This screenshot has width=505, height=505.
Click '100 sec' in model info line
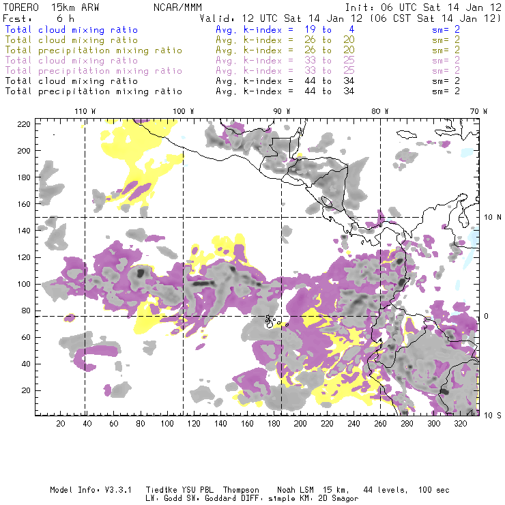coord(434,490)
